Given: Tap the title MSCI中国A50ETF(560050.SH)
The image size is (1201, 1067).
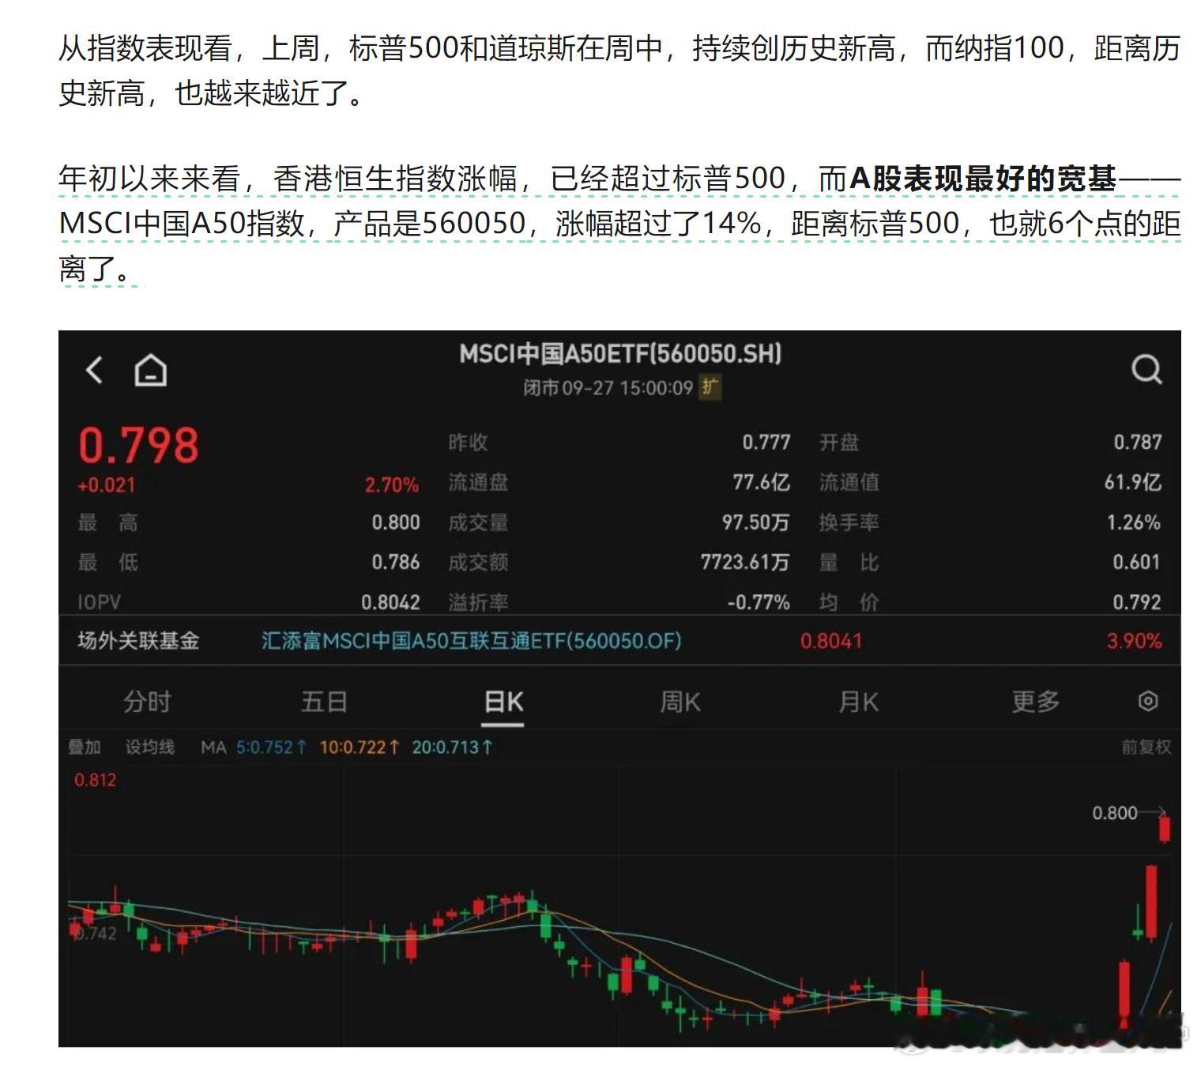Looking at the screenshot, I should point(620,353).
